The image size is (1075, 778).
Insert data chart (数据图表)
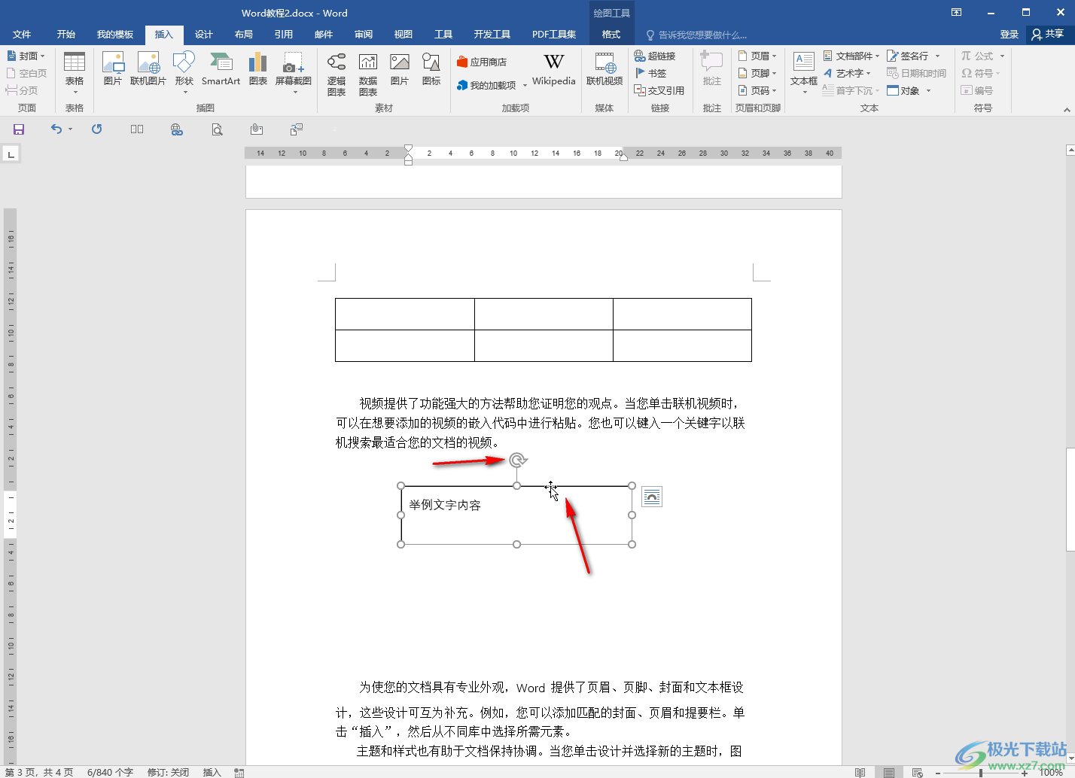click(368, 74)
